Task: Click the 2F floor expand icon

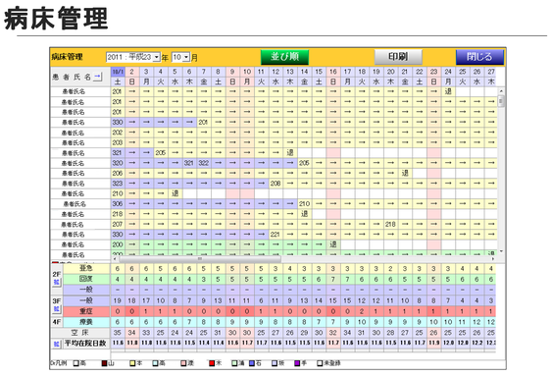Action: pos(56,282)
